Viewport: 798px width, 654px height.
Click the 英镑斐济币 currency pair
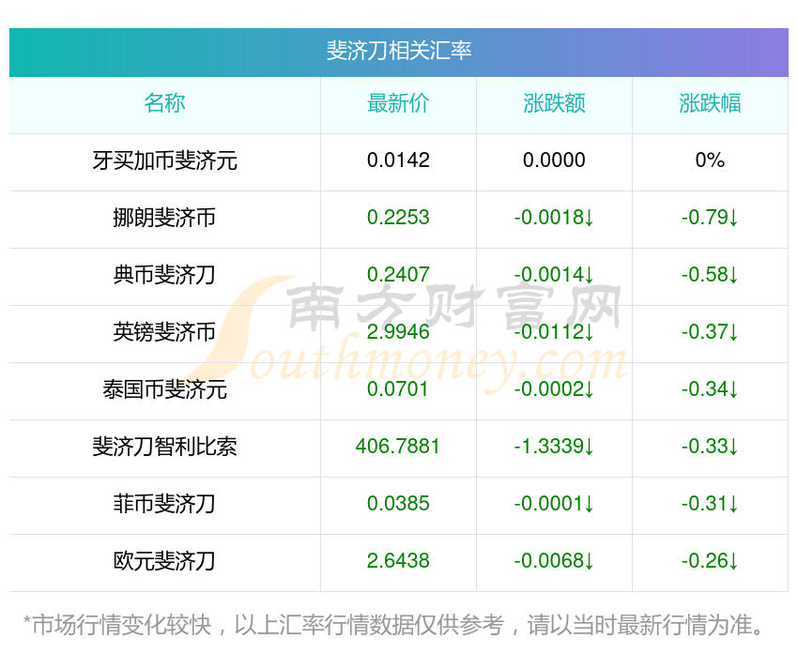(164, 332)
